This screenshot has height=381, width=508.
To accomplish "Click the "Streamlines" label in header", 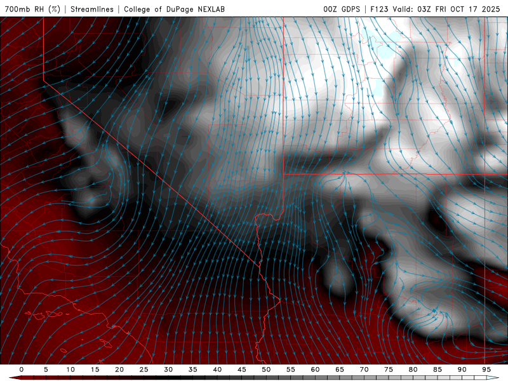I will click(x=92, y=9).
